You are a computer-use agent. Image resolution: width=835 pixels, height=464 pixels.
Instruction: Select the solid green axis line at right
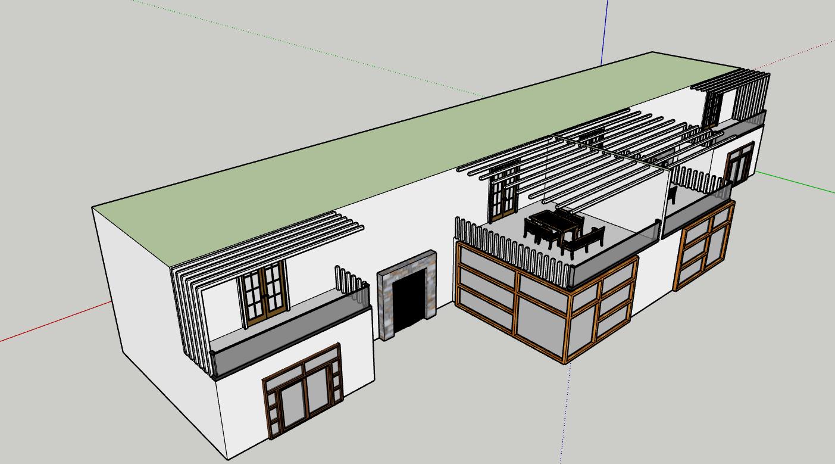coord(798,182)
